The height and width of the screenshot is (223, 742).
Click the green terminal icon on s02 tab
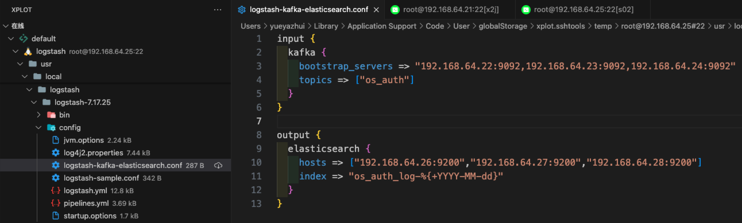pyautogui.click(x=525, y=10)
